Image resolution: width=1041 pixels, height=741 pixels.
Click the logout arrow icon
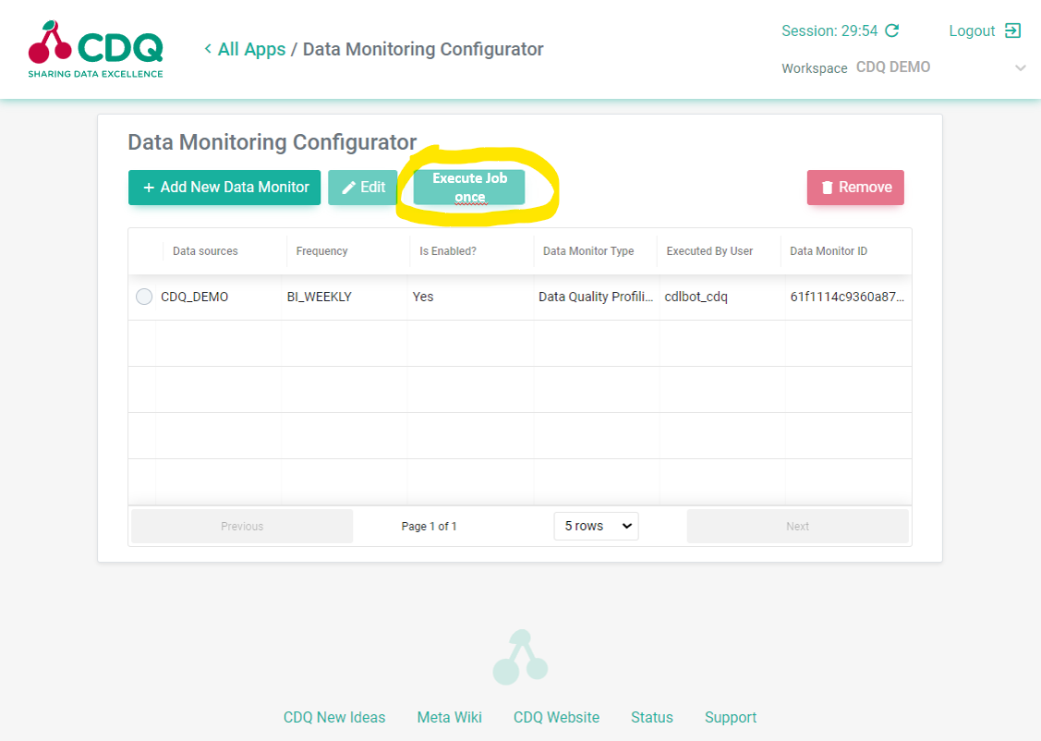(1013, 30)
